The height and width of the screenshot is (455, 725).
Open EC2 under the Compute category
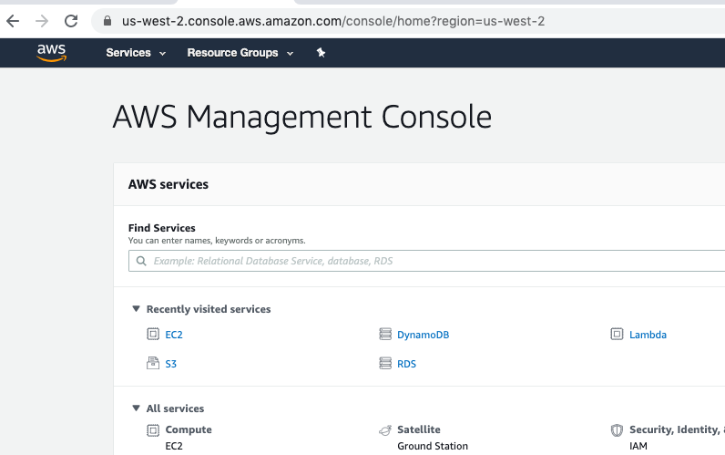tap(174, 446)
